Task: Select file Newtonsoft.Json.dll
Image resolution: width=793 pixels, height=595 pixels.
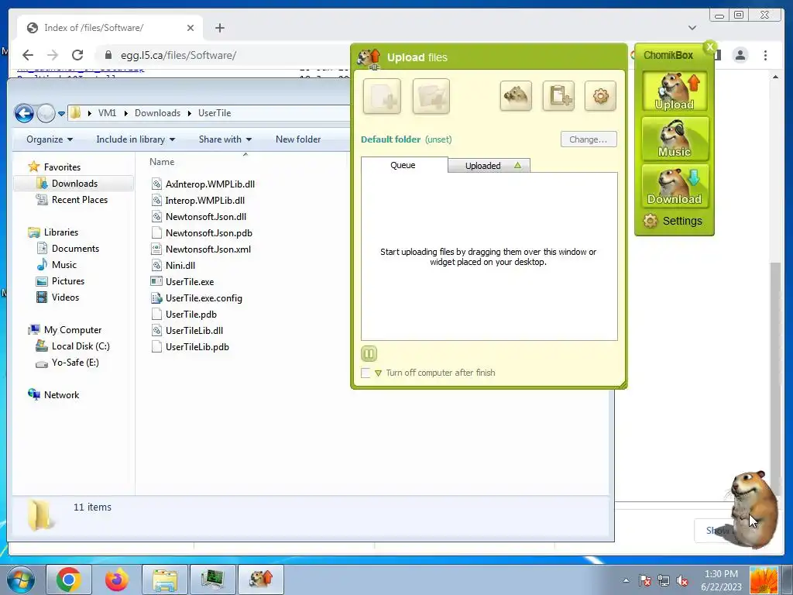Action: [x=206, y=217]
